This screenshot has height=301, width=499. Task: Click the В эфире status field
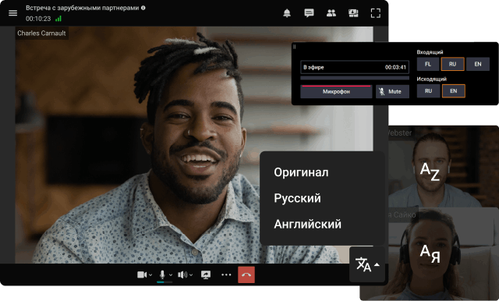(355, 68)
